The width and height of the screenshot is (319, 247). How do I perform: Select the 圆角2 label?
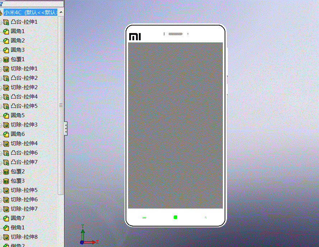(18, 41)
